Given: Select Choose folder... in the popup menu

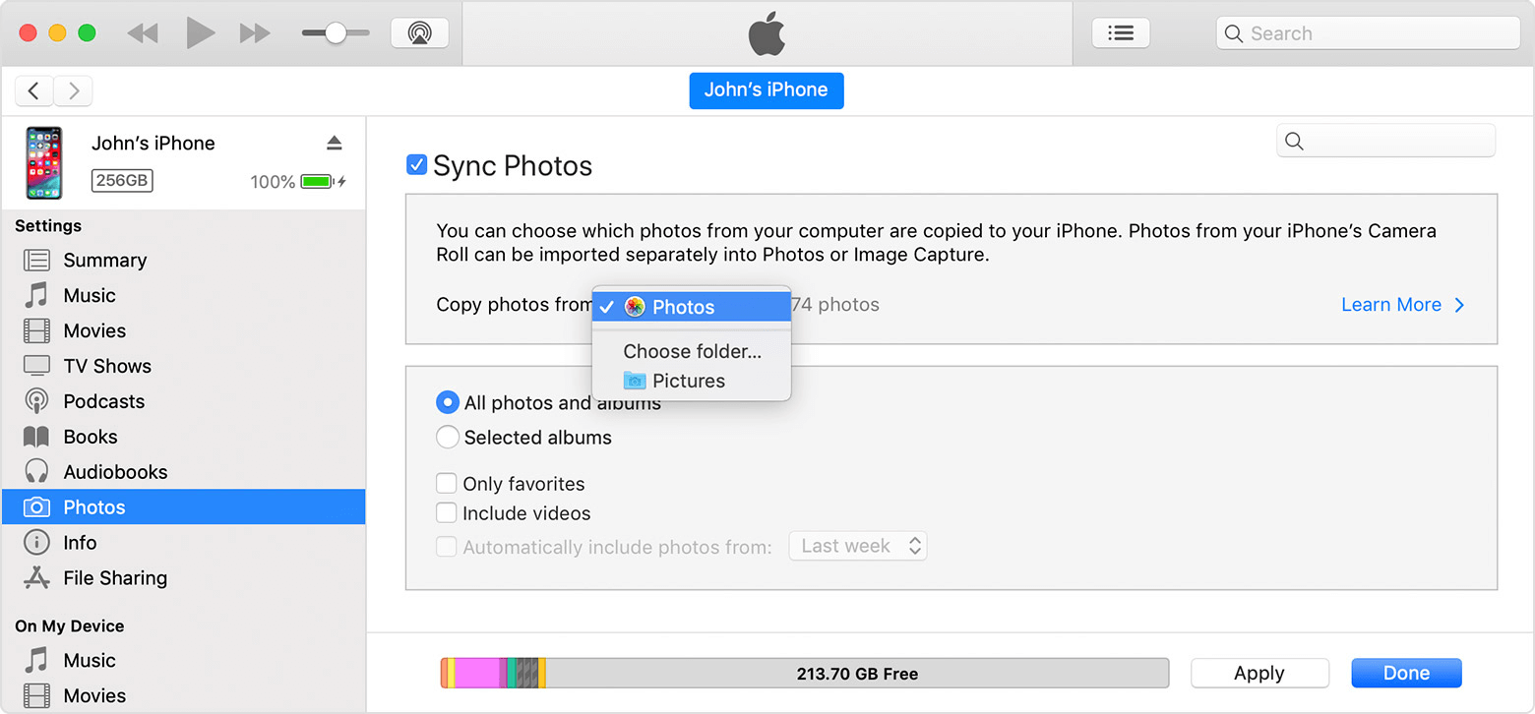Looking at the screenshot, I should 692,351.
